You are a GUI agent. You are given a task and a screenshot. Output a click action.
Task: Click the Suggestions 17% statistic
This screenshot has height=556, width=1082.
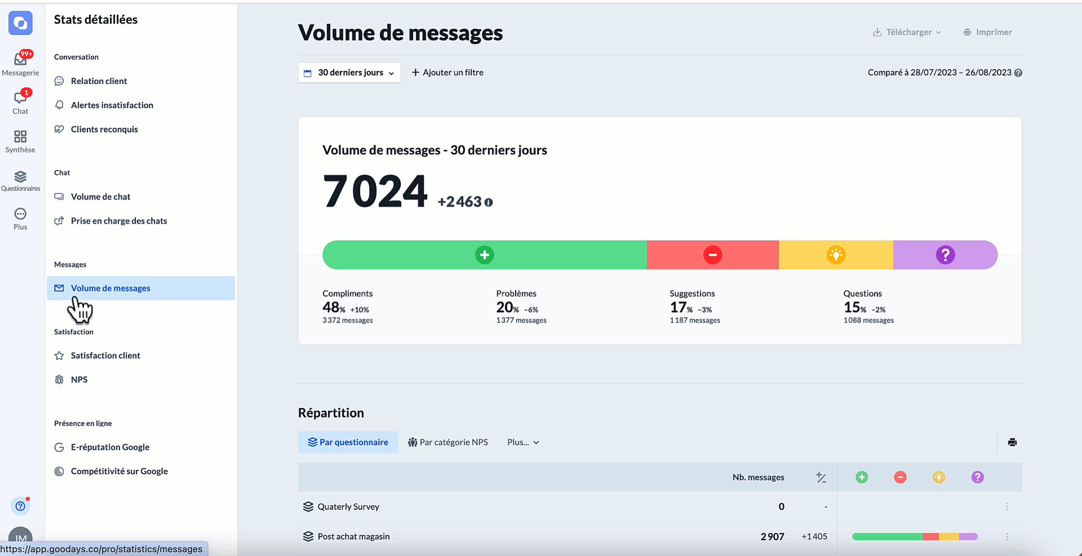(695, 307)
